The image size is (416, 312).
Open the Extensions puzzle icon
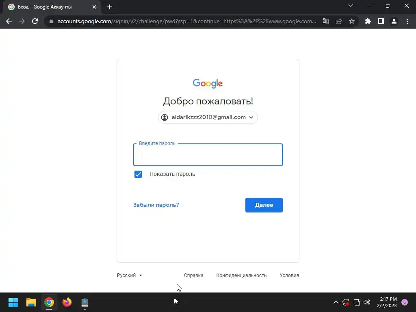tap(368, 21)
